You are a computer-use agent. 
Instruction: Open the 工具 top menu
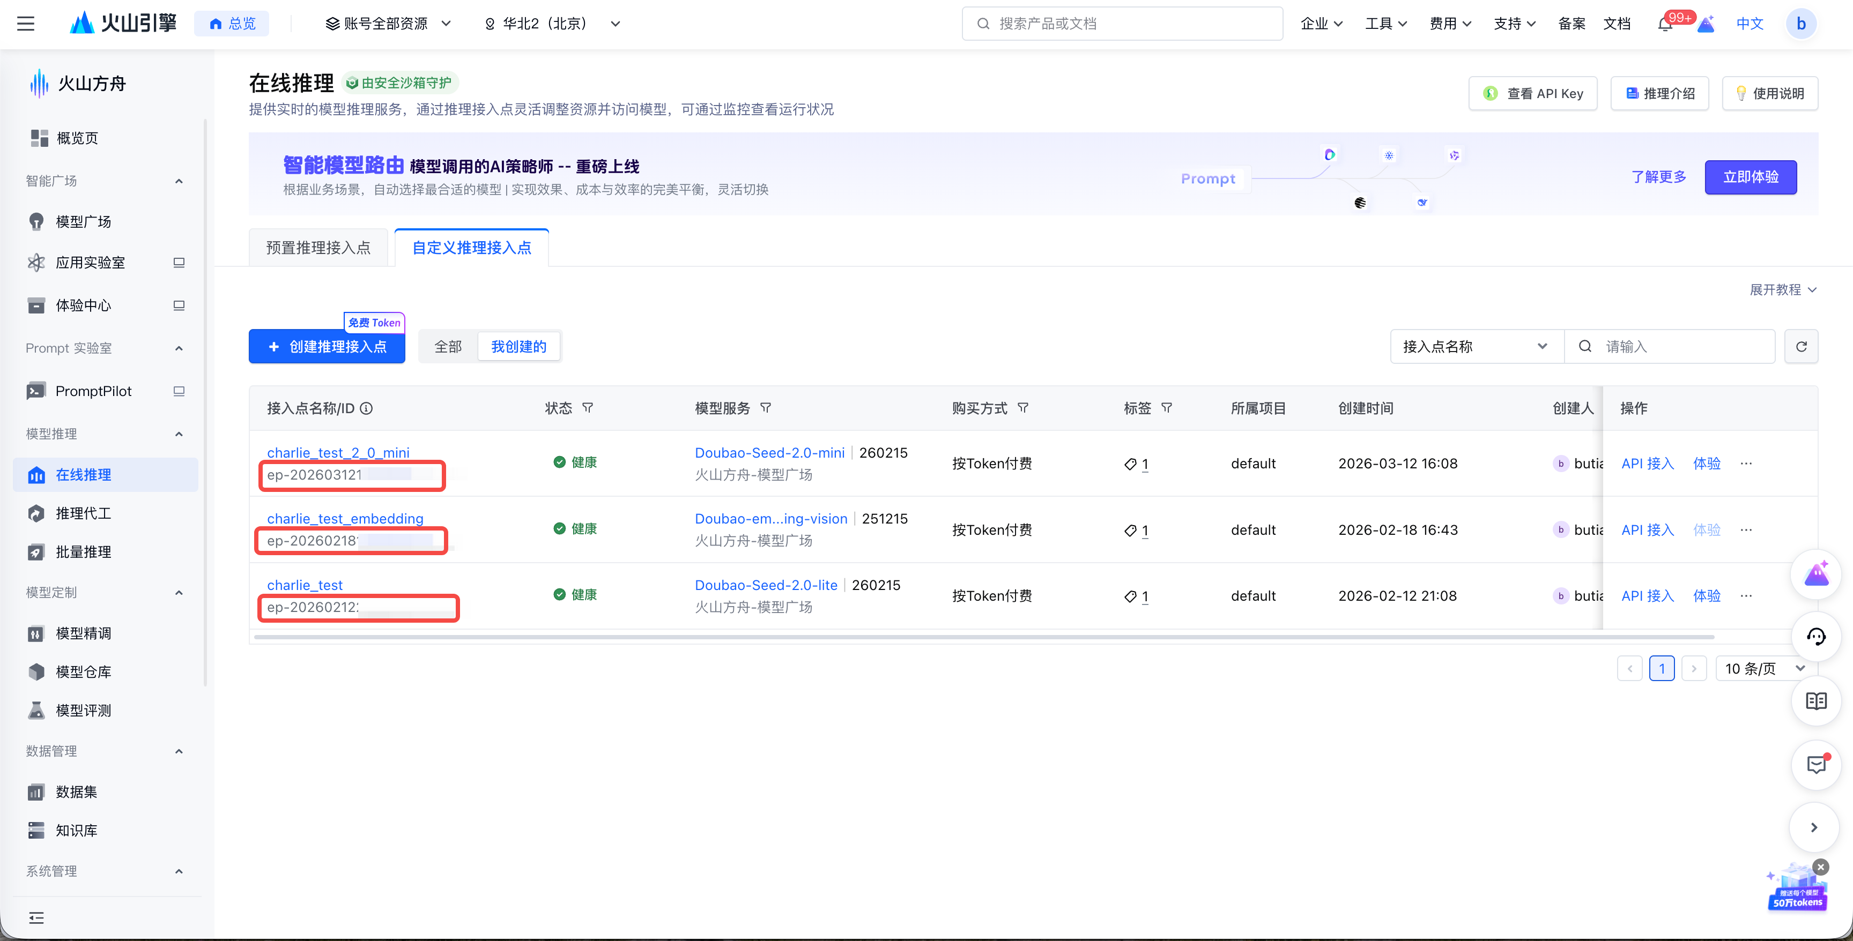[x=1386, y=24]
